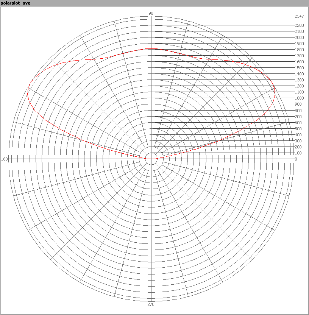
Task: Pick the 1500 radial scale label
Action: 299,68
